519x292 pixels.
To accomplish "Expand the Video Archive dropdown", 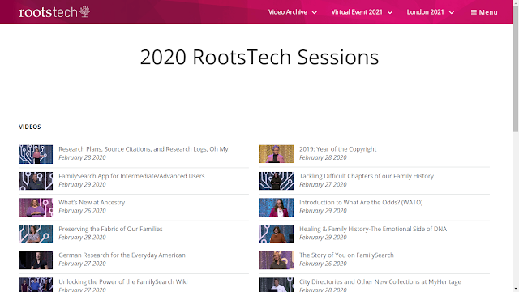I will coord(293,12).
